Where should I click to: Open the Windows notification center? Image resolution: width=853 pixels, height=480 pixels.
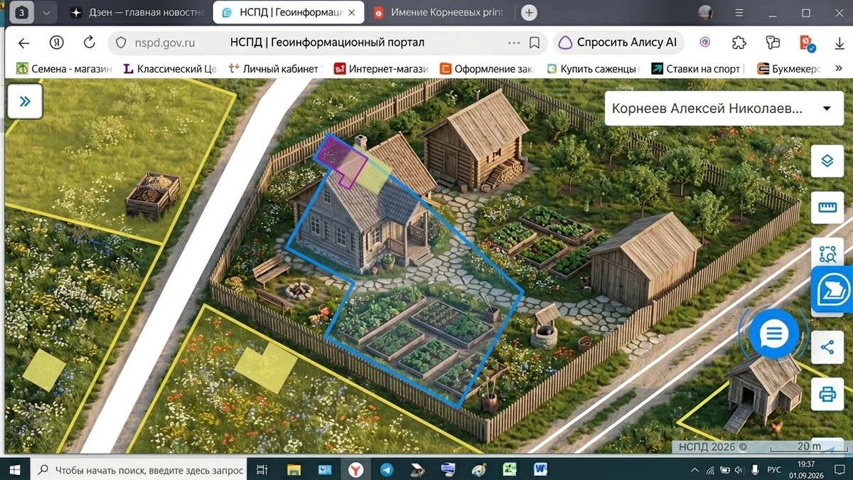click(x=841, y=470)
